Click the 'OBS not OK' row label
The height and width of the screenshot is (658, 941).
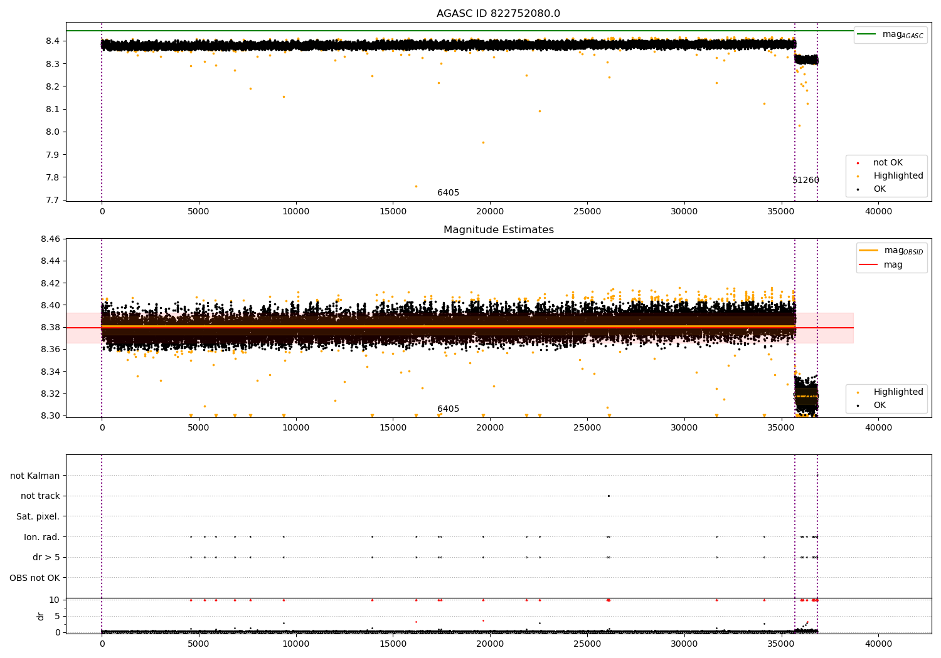[35, 578]
